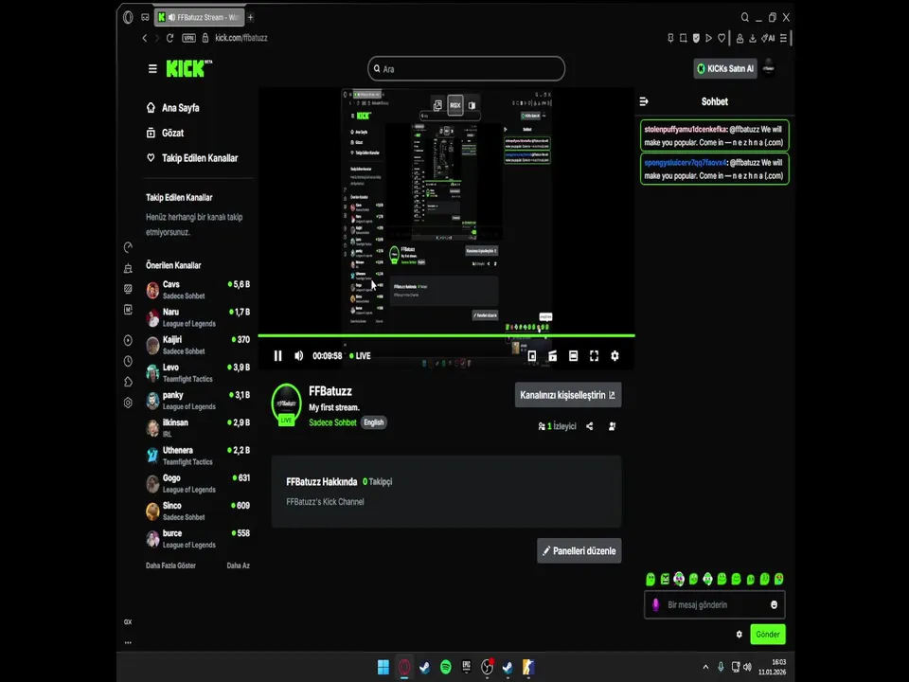The width and height of the screenshot is (909, 682).
Task: Open the Aria AI toolbar icon
Action: [768, 38]
